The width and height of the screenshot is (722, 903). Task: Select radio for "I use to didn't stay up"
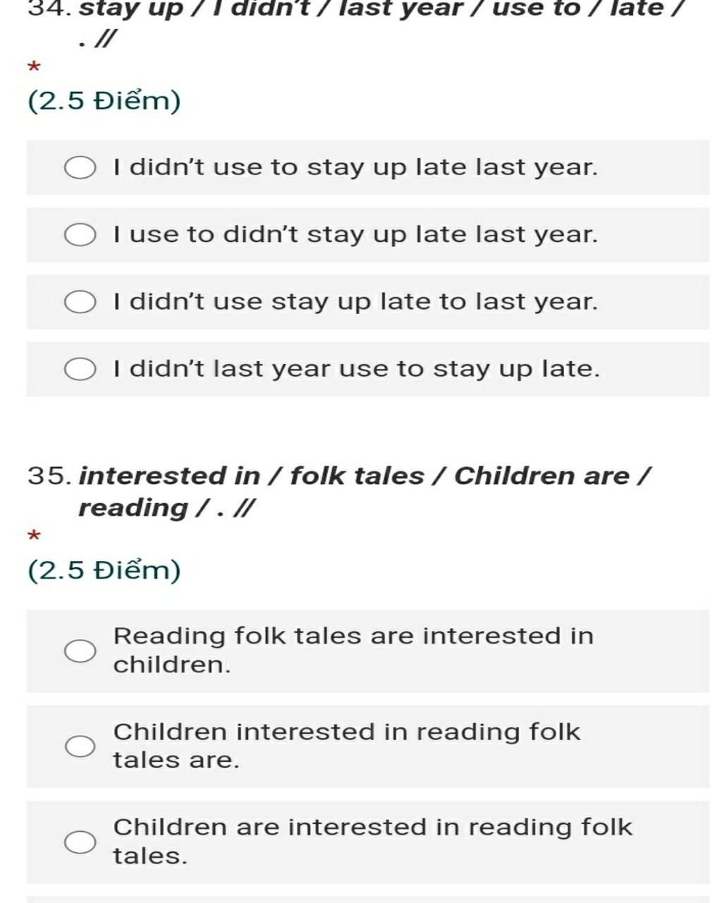pyautogui.click(x=80, y=235)
